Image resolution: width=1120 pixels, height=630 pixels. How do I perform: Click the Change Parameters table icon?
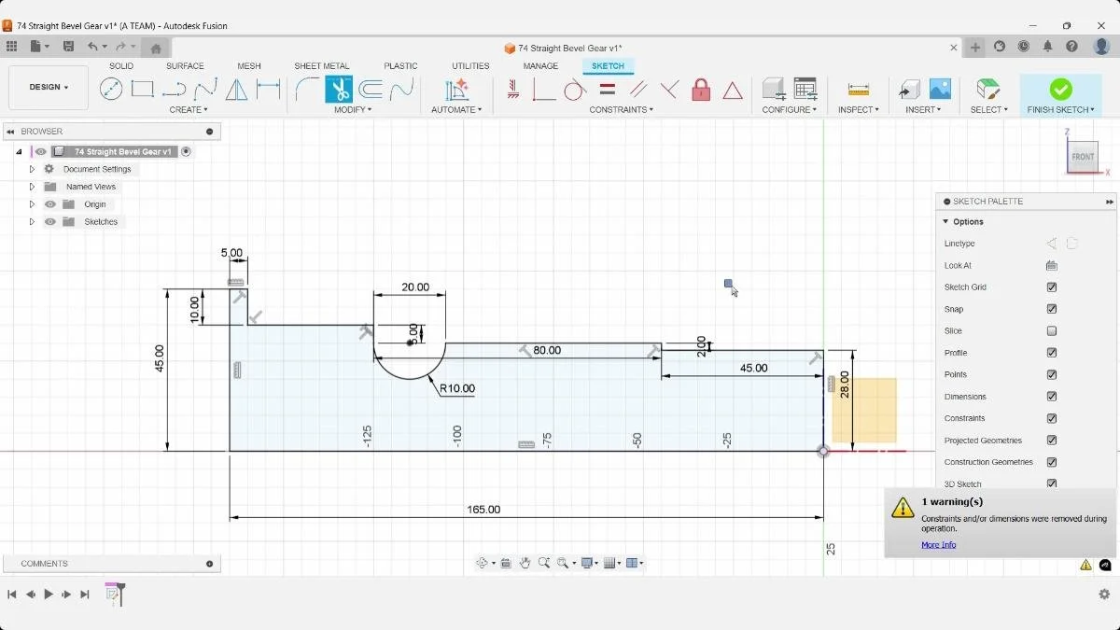point(805,90)
